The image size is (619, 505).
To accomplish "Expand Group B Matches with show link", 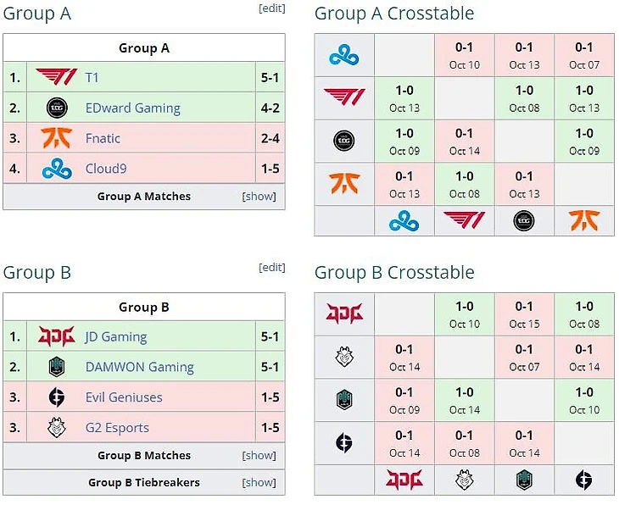I will click(x=259, y=456).
